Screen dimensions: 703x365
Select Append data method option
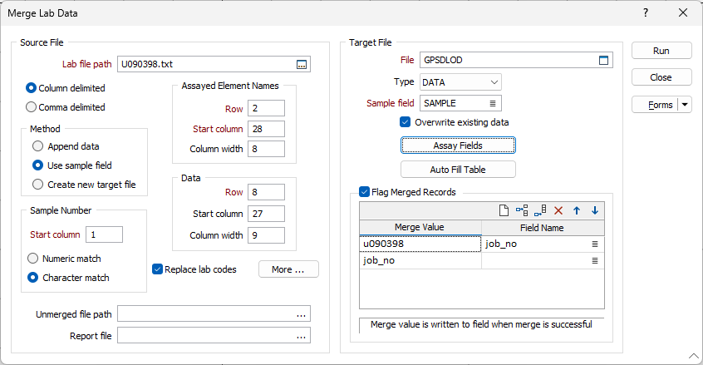click(x=37, y=146)
